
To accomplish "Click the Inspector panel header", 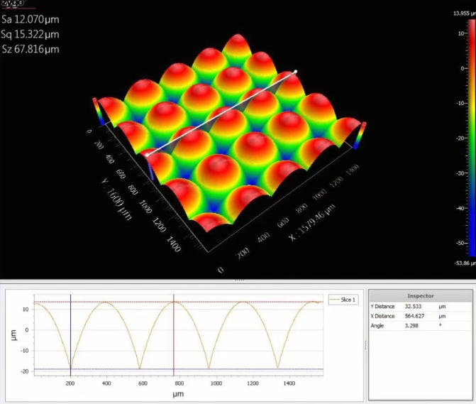I will [x=421, y=295].
